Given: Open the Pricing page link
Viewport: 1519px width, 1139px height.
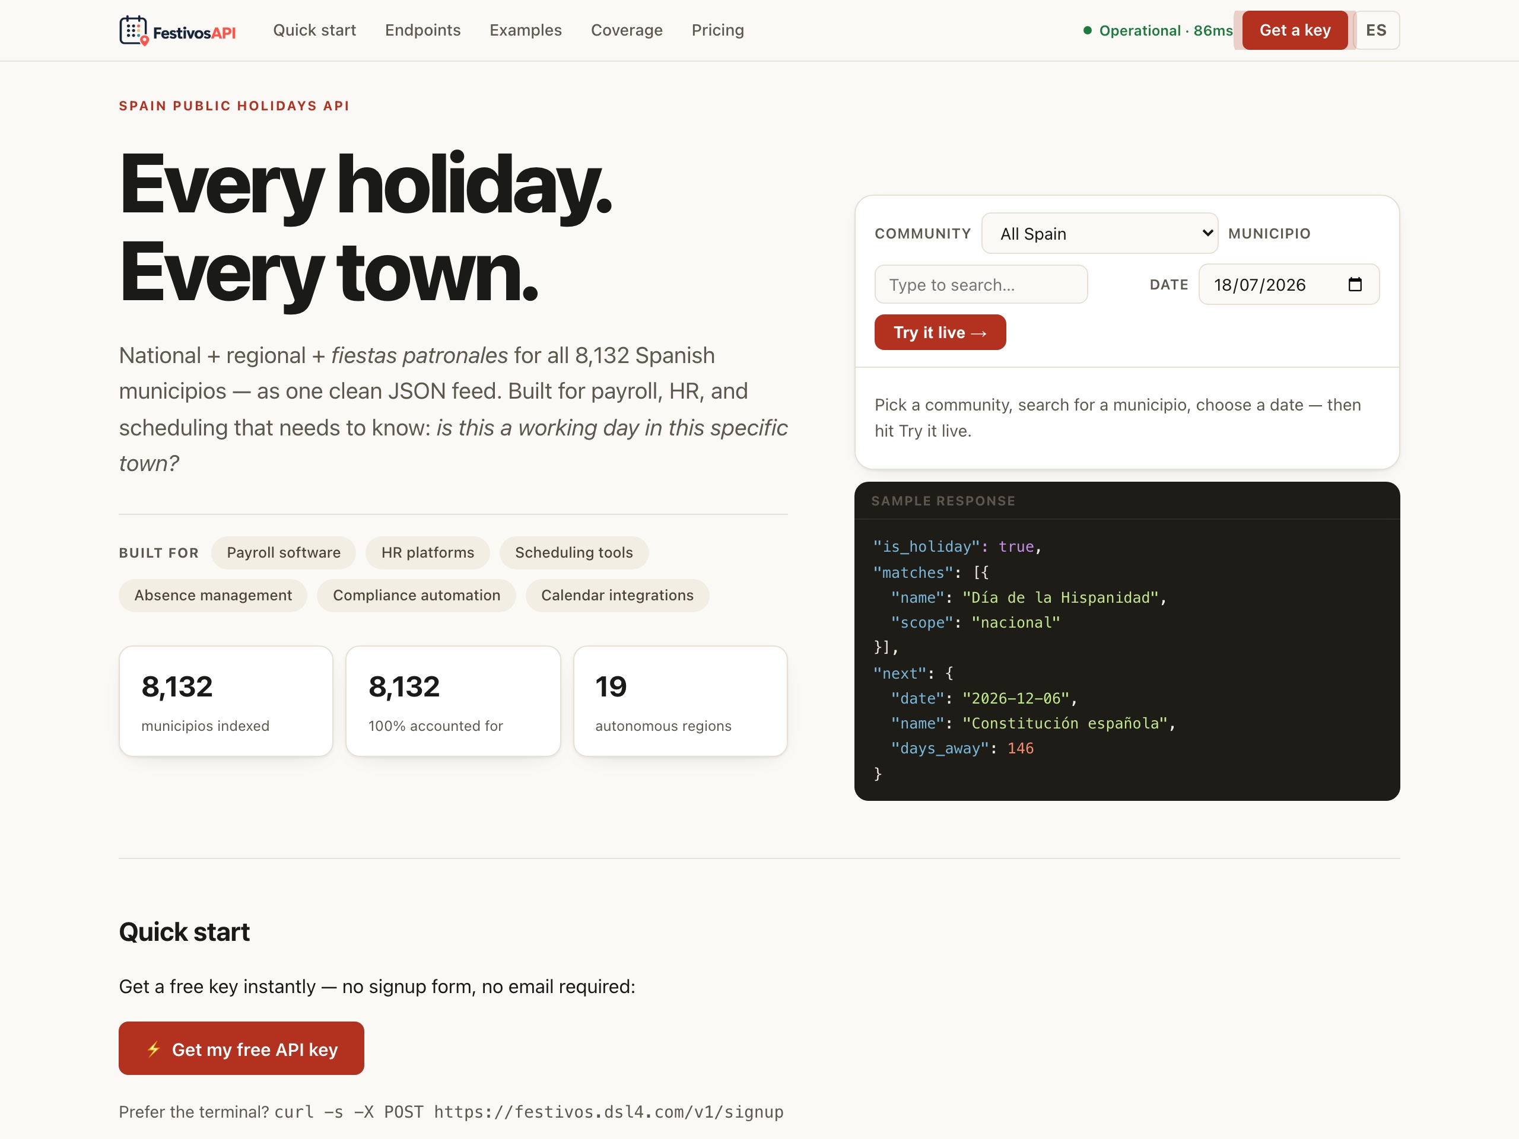Looking at the screenshot, I should (x=717, y=30).
